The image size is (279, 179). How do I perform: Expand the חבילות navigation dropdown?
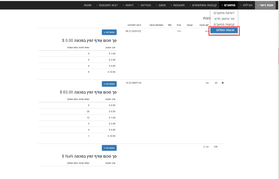246,5
